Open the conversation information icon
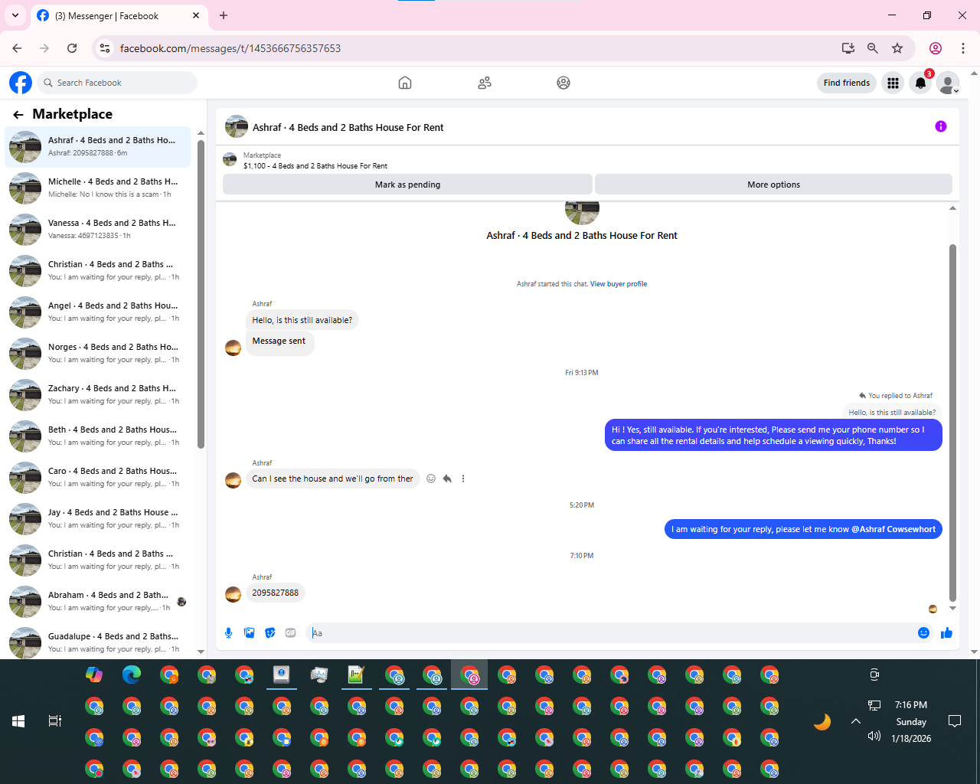The image size is (980, 784). (941, 126)
